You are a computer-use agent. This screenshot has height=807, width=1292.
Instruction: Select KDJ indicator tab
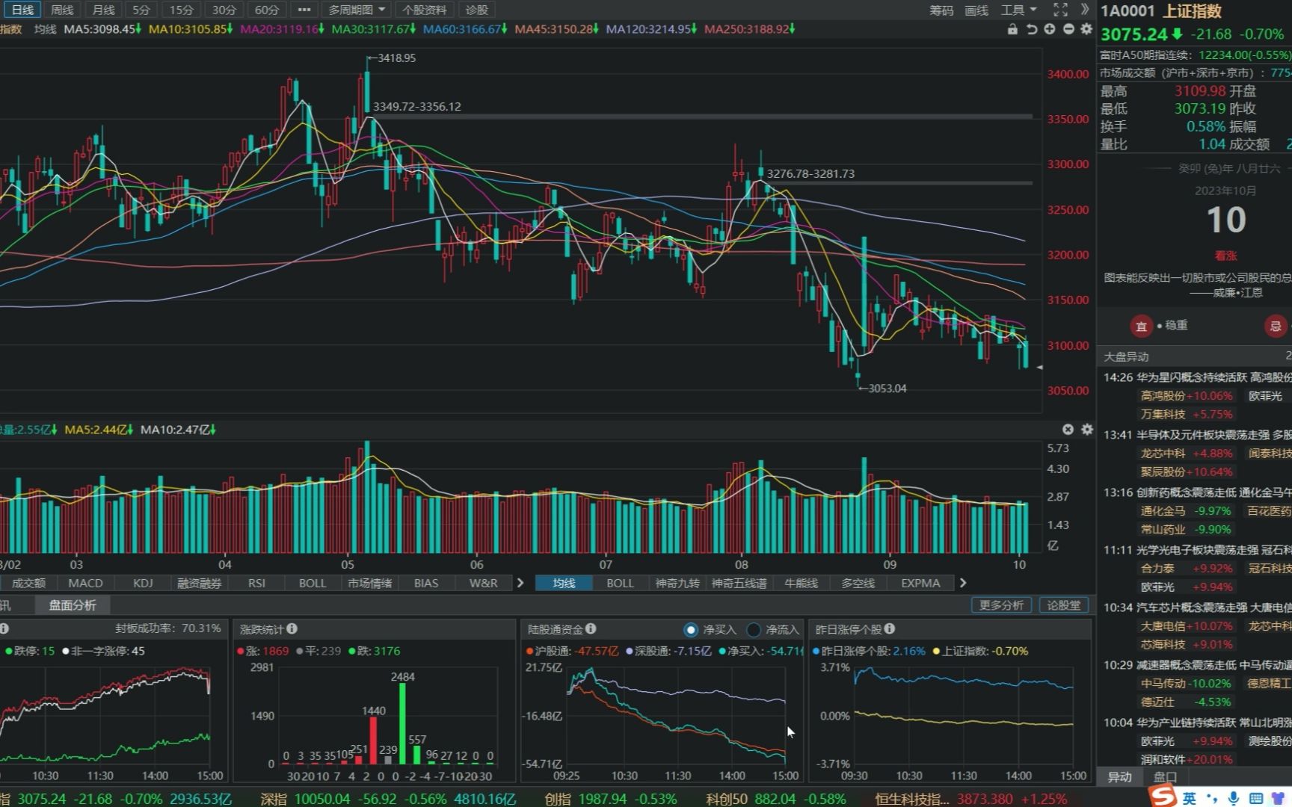point(143,583)
